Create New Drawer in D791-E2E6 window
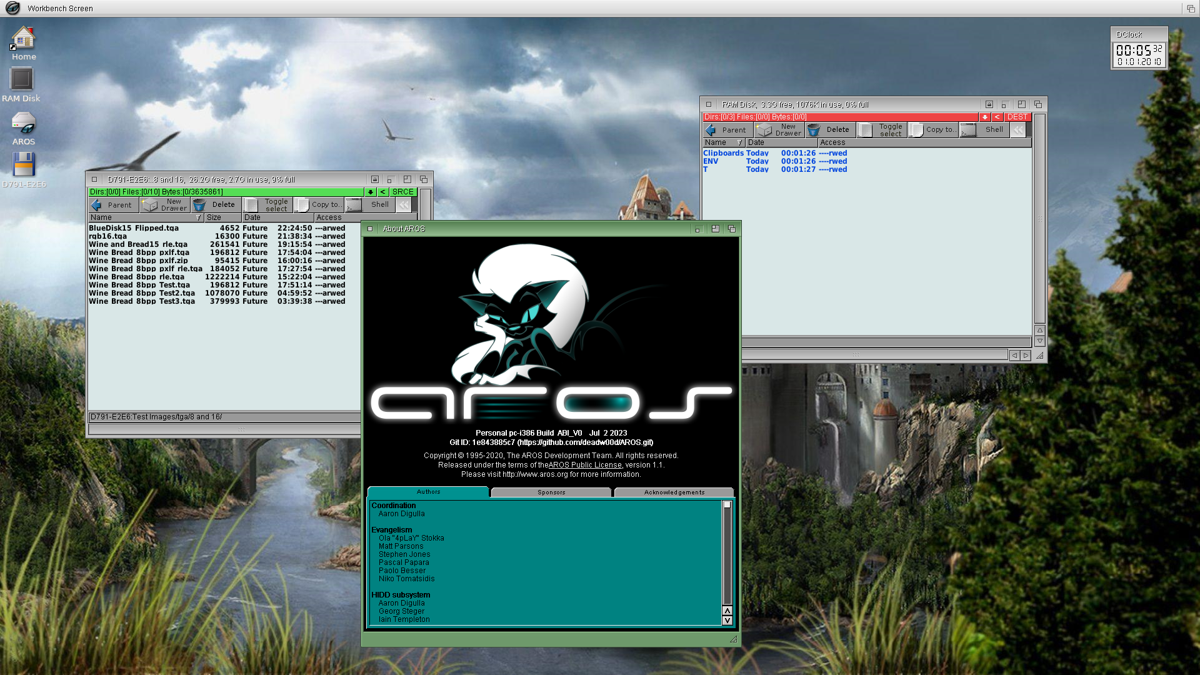1200x675 pixels. [x=165, y=205]
